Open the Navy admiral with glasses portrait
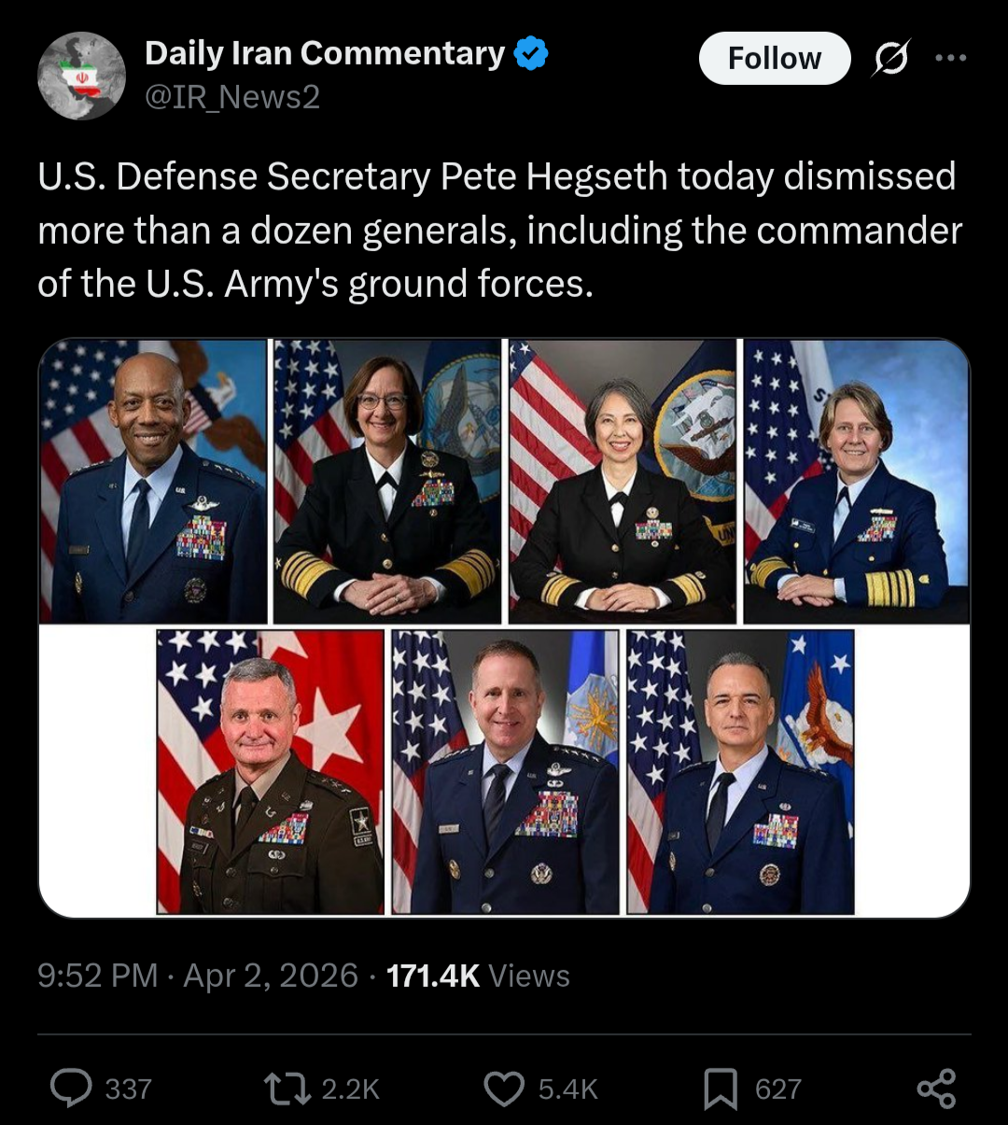 pos(387,481)
